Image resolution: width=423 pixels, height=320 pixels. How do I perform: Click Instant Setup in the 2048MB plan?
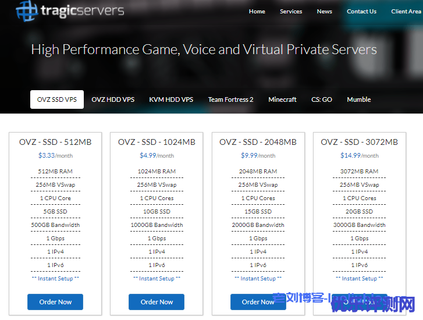pyautogui.click(x=258, y=279)
